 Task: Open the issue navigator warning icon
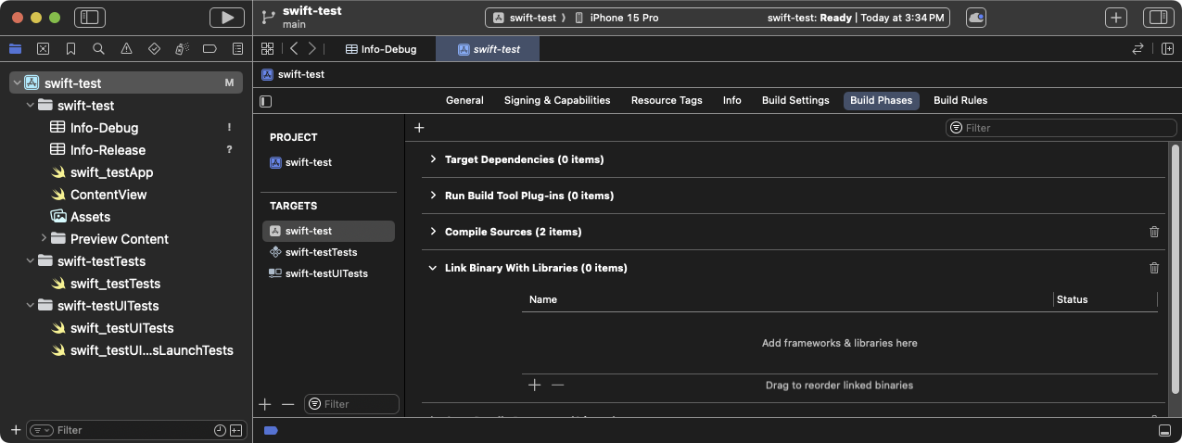click(126, 49)
